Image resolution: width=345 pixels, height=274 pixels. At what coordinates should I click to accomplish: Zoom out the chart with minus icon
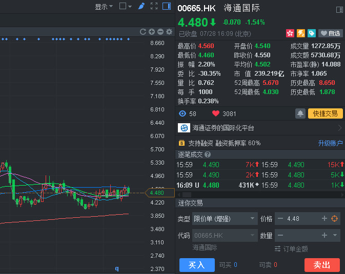pos(160,32)
